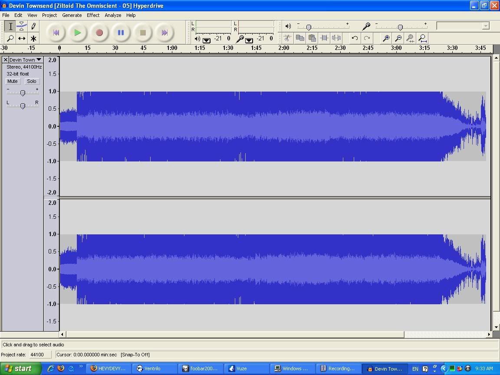Image resolution: width=500 pixels, height=375 pixels.
Task: Click the input microphone meter icon
Action: 240,39
